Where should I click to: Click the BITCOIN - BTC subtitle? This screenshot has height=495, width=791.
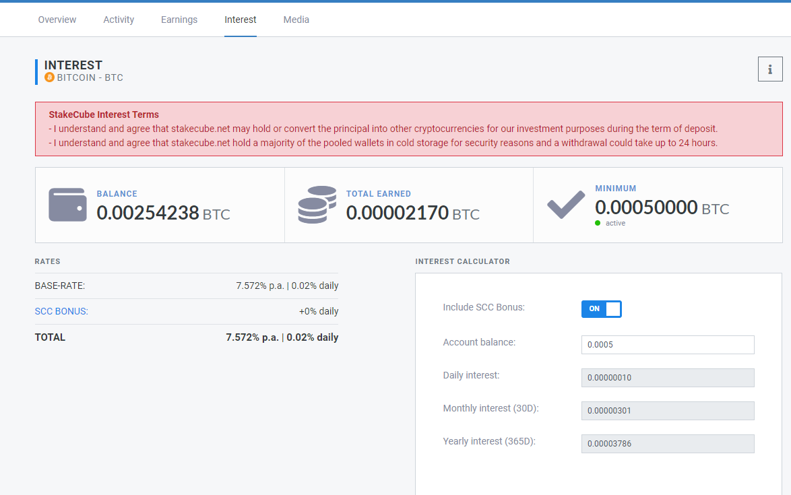[x=90, y=77]
